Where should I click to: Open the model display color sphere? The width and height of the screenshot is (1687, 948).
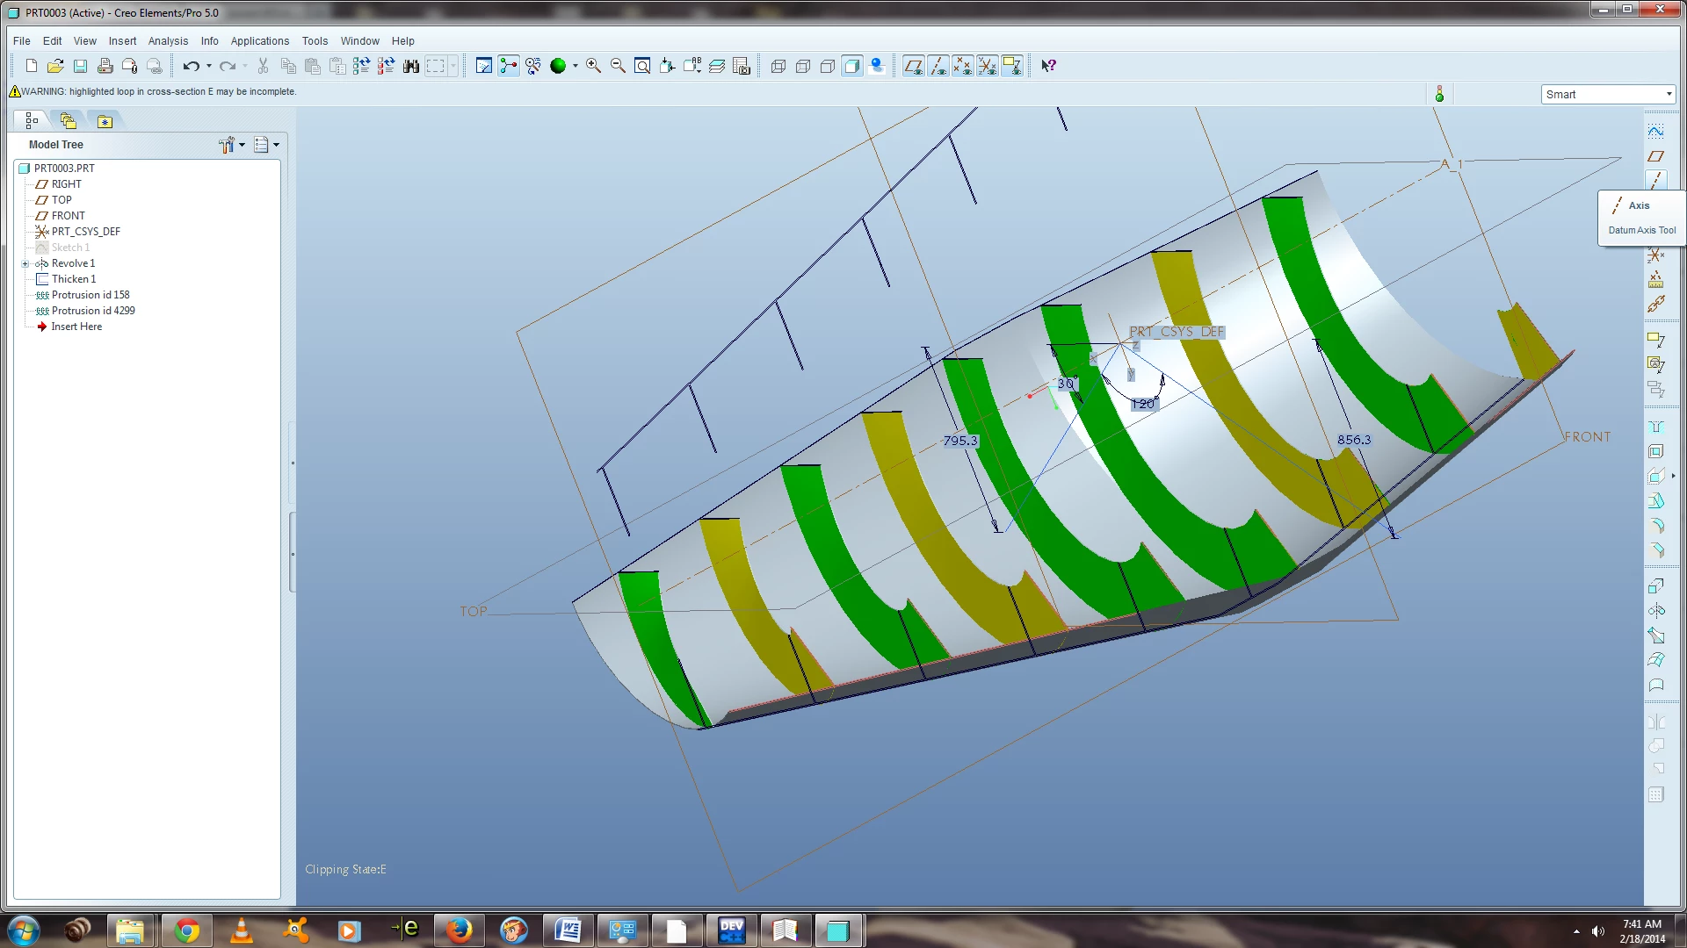[557, 66]
